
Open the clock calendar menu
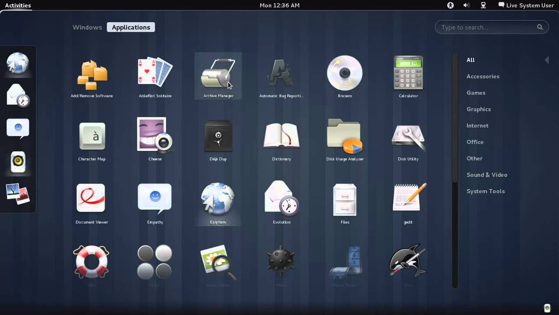click(x=279, y=5)
